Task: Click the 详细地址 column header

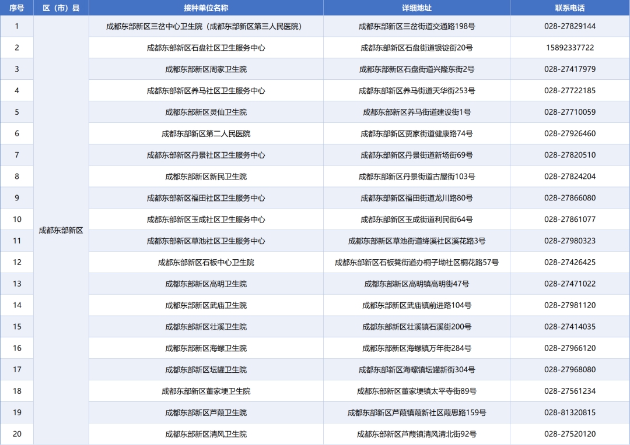Action: [416, 8]
